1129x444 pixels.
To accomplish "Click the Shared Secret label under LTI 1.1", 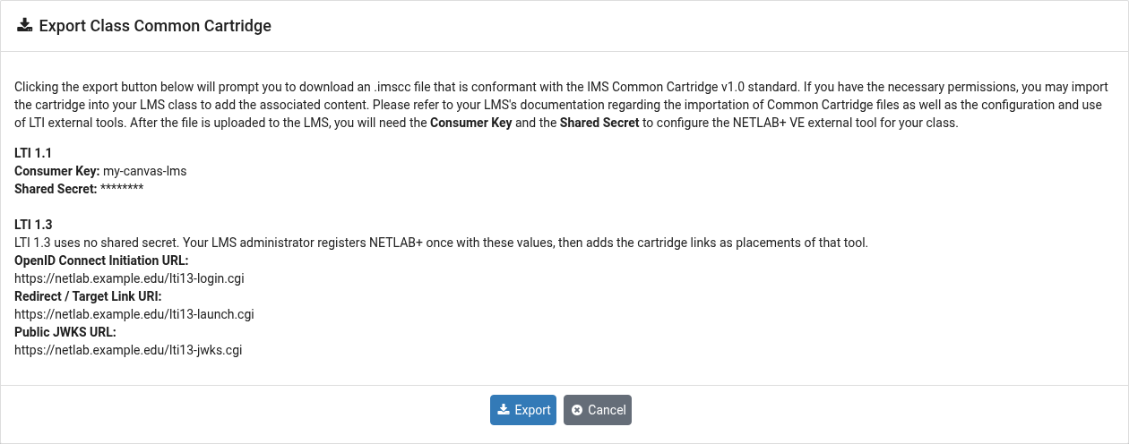I will (x=56, y=188).
